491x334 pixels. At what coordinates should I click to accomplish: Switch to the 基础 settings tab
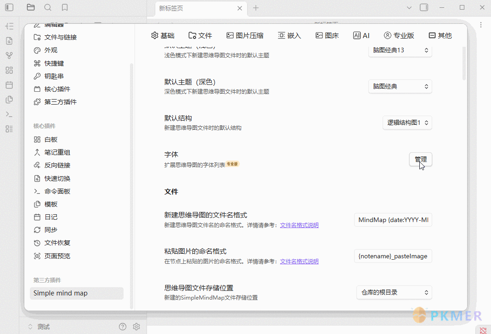tap(163, 36)
